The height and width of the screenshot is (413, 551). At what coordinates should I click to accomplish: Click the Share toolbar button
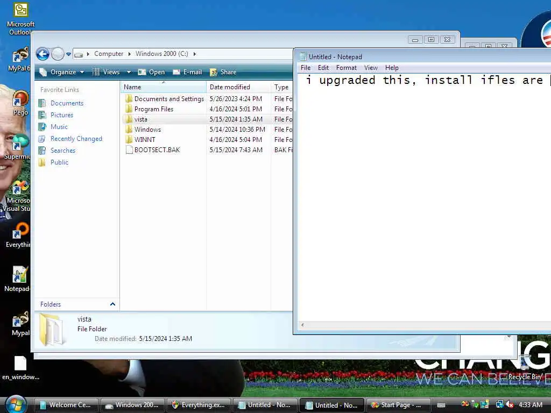(223, 72)
